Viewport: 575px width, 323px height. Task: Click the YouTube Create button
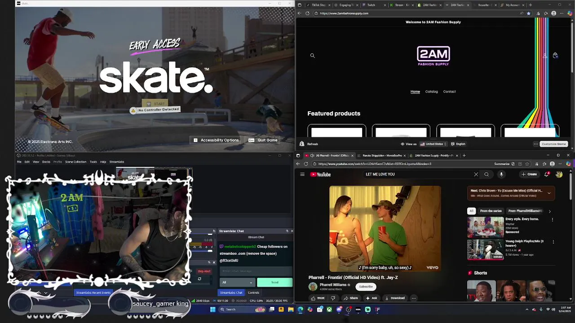pos(529,175)
